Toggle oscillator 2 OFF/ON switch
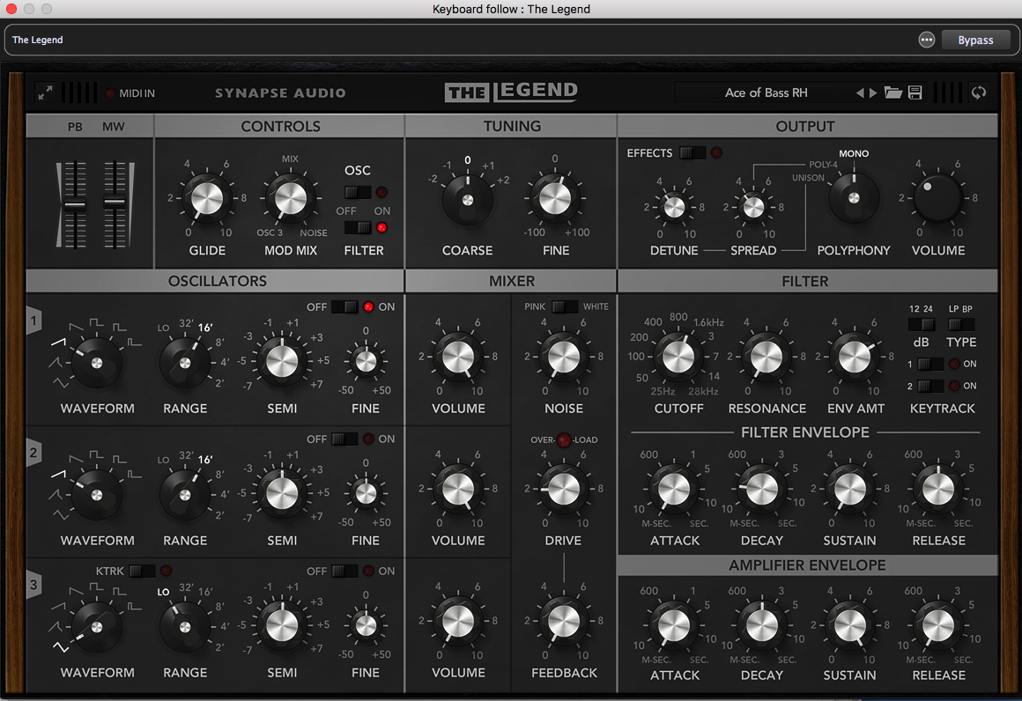 344,439
